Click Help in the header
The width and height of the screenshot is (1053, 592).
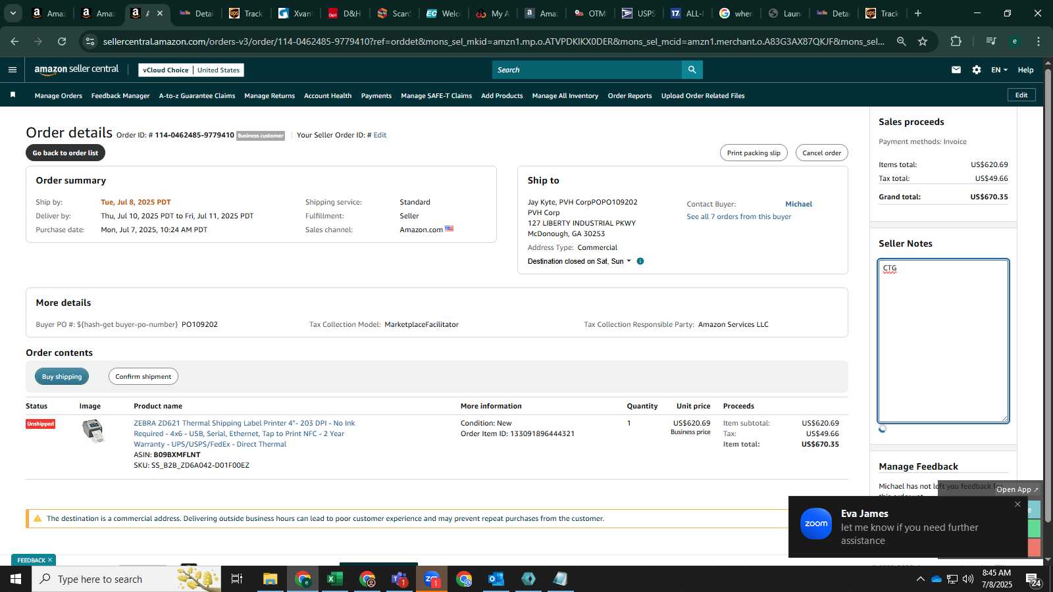(x=1025, y=70)
